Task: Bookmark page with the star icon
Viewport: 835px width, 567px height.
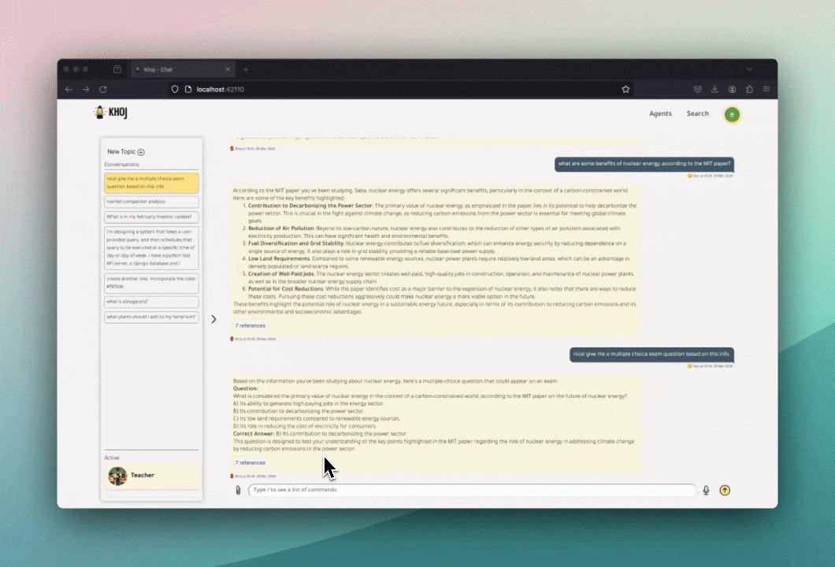Action: 625,90
